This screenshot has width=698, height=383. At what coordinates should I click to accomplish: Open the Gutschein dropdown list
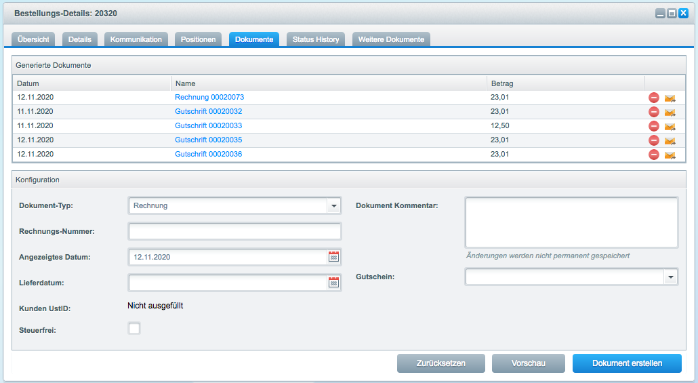[x=670, y=277]
